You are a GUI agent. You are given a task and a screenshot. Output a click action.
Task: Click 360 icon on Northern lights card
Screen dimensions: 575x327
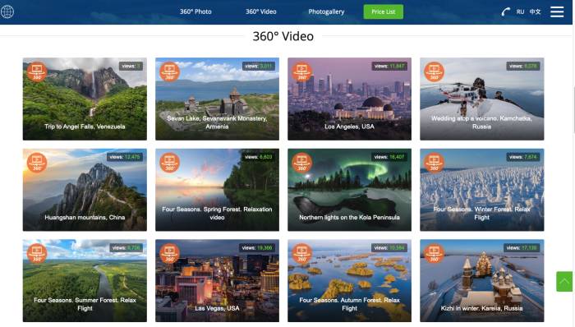pyautogui.click(x=301, y=163)
